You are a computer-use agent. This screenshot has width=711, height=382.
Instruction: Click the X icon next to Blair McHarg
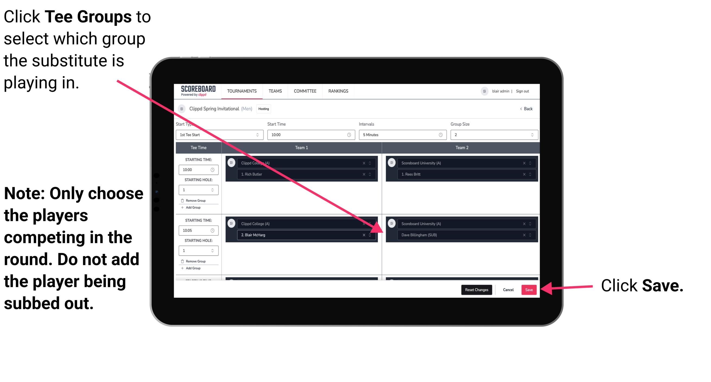click(364, 235)
